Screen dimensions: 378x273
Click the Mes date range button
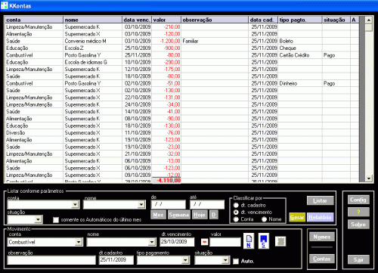tap(158, 215)
